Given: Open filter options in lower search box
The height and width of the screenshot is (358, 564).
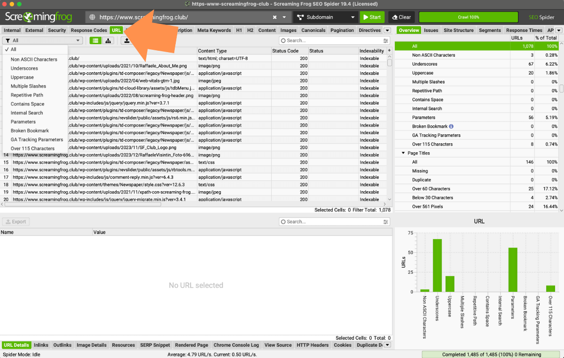Looking at the screenshot, I should point(386,222).
